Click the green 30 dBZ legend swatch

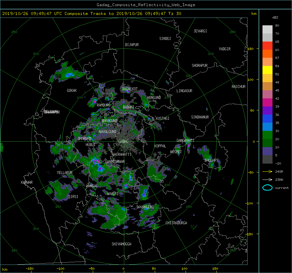267,135
